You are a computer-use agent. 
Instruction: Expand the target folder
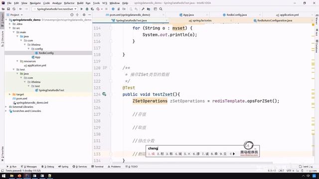[x=10, y=94]
